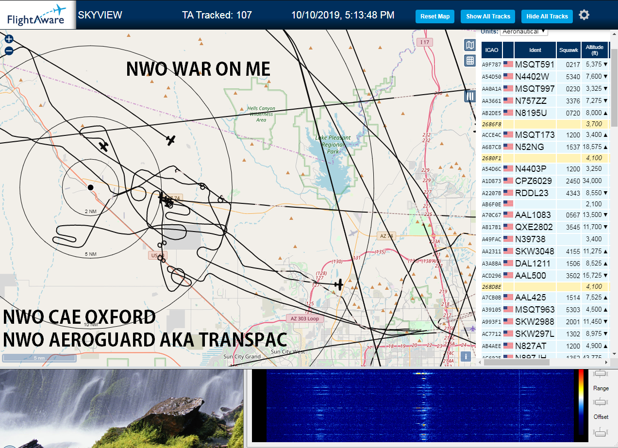
Task: Click the horizontal scrollbar left arrow
Action: 480,362
